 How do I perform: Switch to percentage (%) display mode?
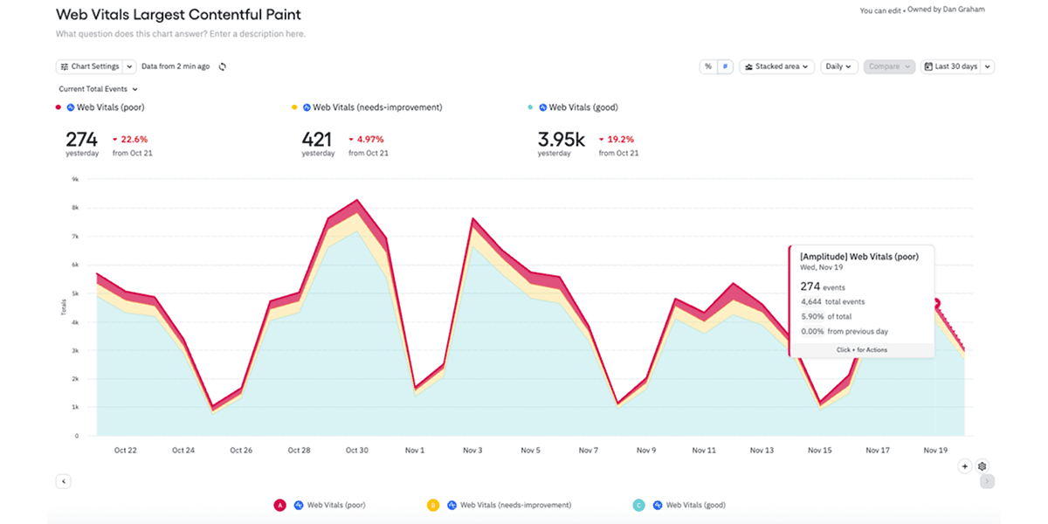[x=708, y=66]
